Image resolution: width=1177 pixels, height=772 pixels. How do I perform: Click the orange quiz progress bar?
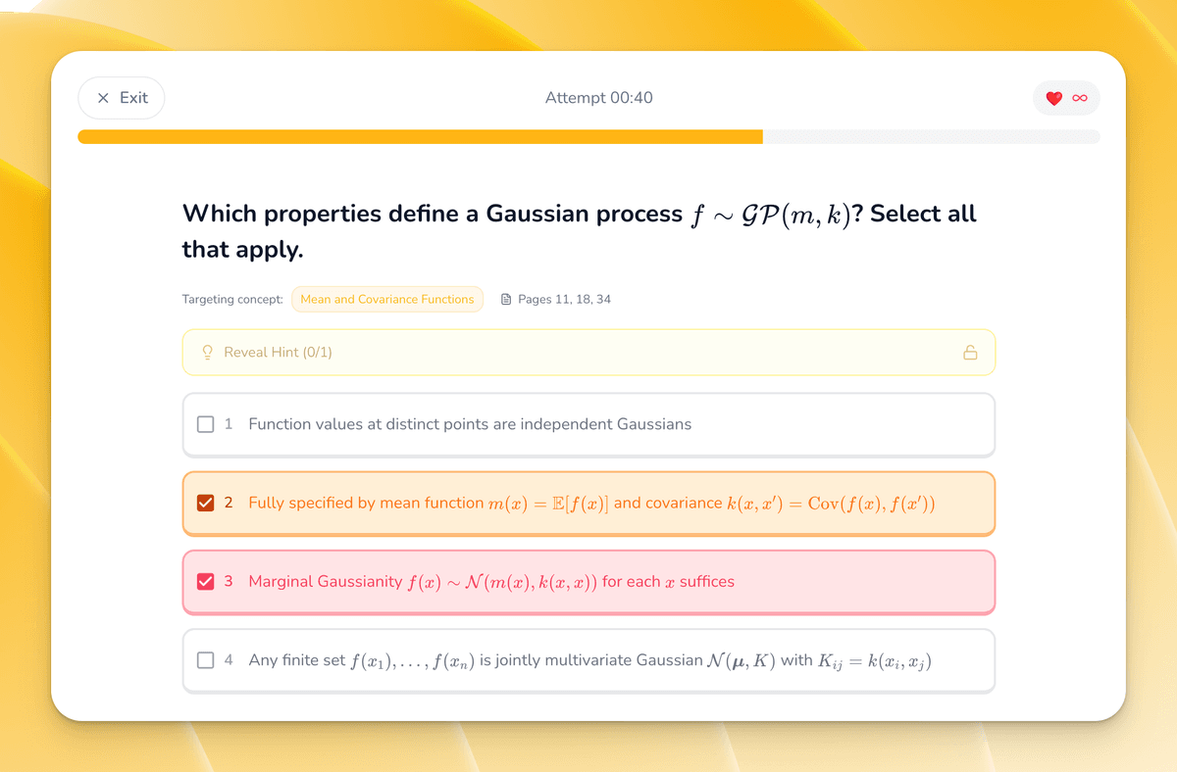(420, 137)
